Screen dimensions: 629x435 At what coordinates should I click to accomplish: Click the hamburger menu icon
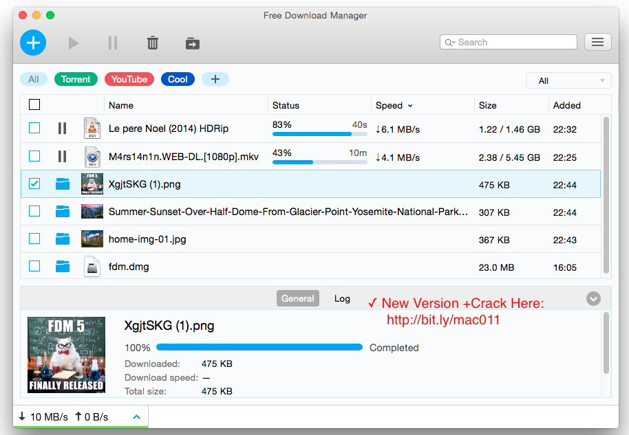(x=597, y=41)
